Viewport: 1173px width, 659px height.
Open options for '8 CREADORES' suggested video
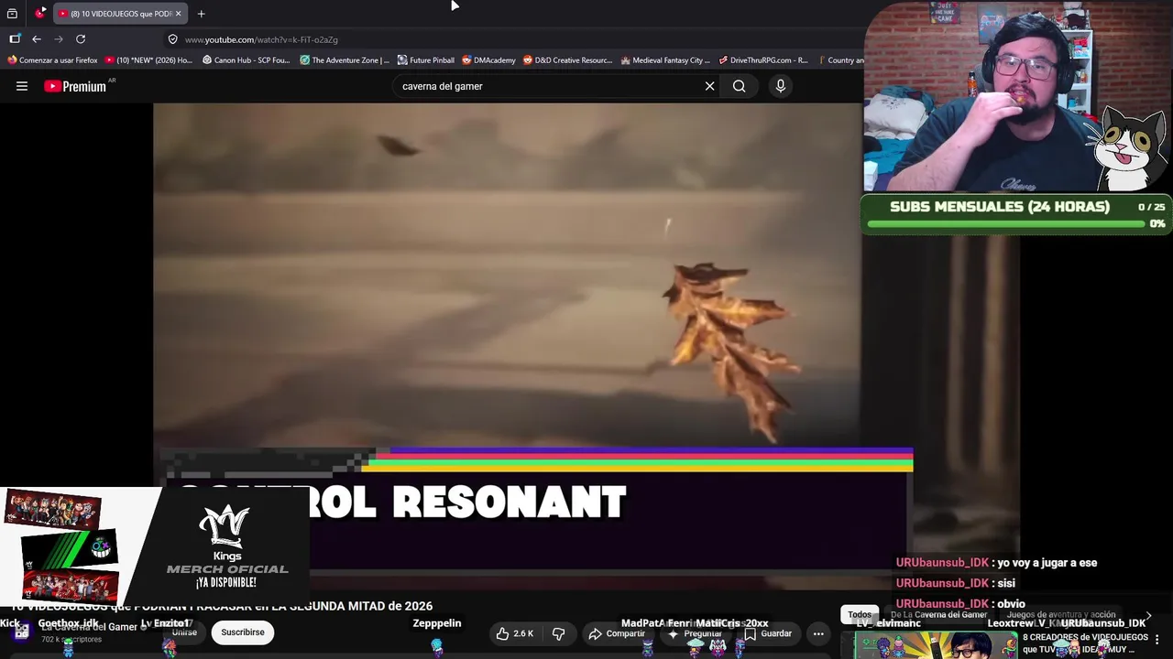pyautogui.click(x=1157, y=640)
